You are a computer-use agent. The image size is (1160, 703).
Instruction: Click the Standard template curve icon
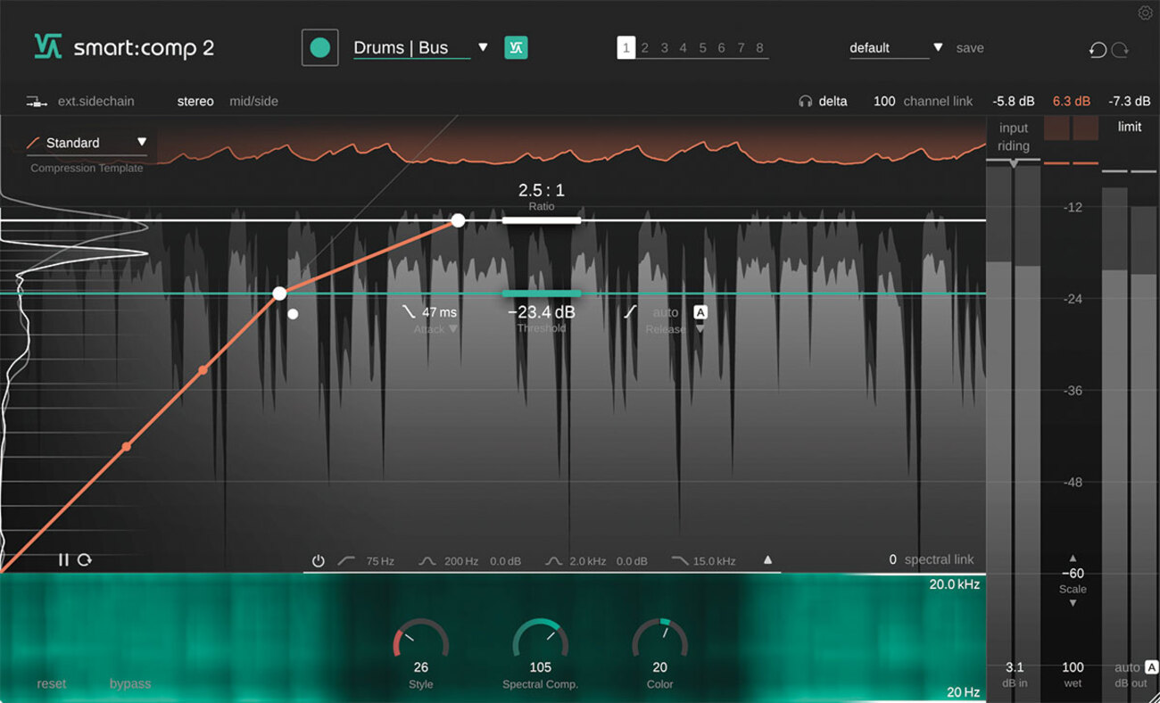click(34, 143)
